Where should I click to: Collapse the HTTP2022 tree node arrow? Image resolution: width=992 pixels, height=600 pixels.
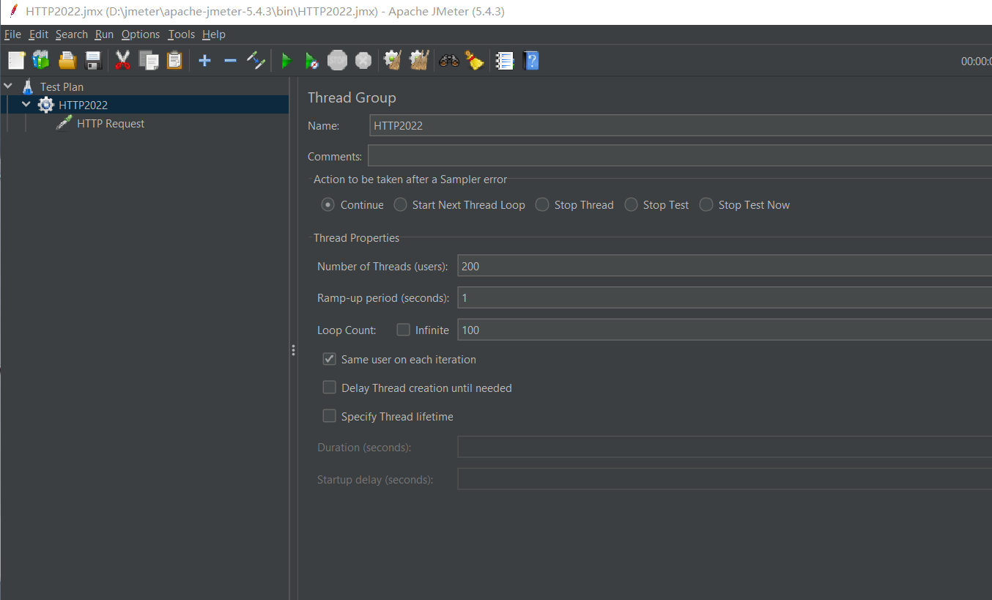click(26, 105)
